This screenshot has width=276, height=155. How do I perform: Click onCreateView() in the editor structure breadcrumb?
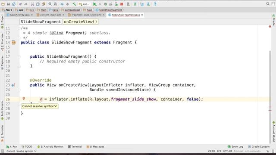81,22
